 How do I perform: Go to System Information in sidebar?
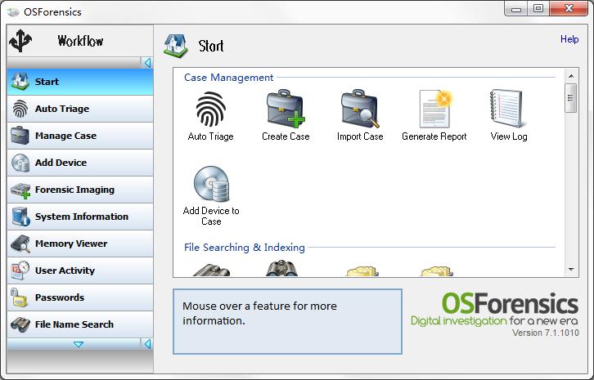tap(79, 217)
